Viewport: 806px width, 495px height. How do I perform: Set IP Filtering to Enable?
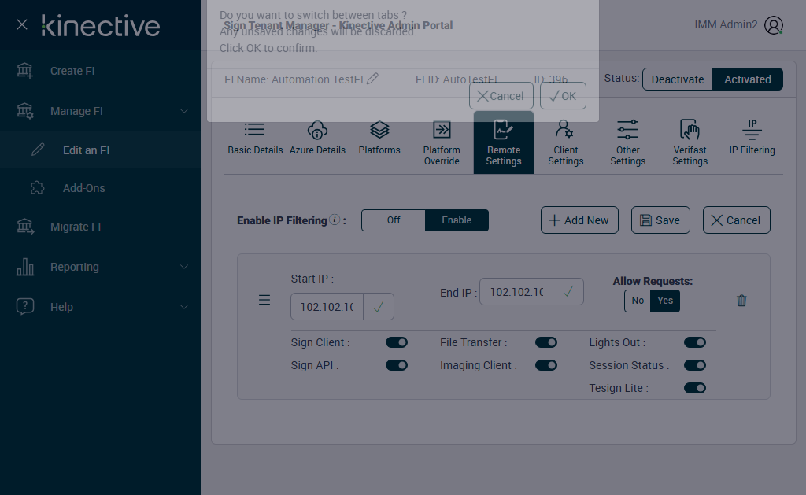457,220
